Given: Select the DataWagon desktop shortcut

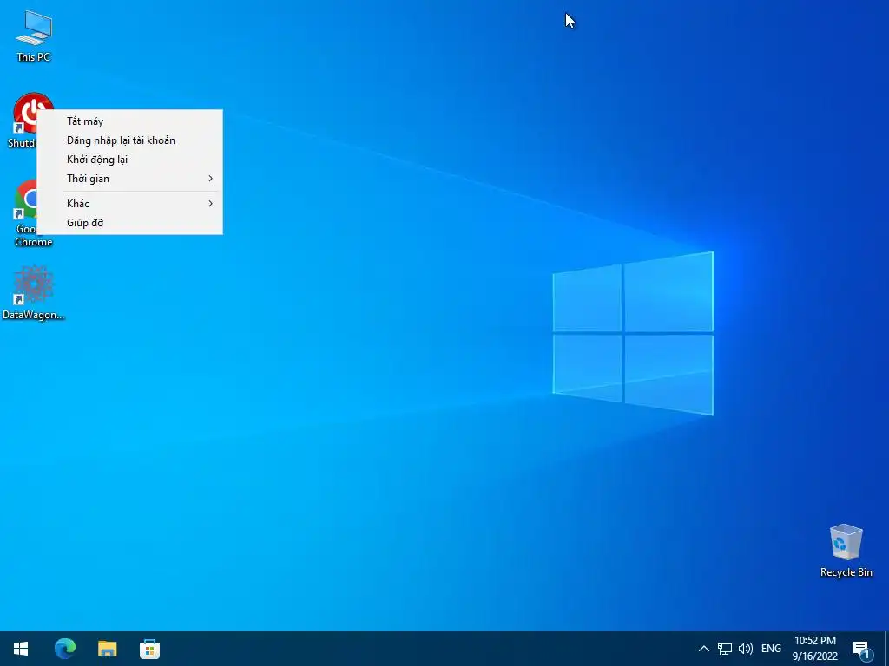Looking at the screenshot, I should [x=34, y=293].
